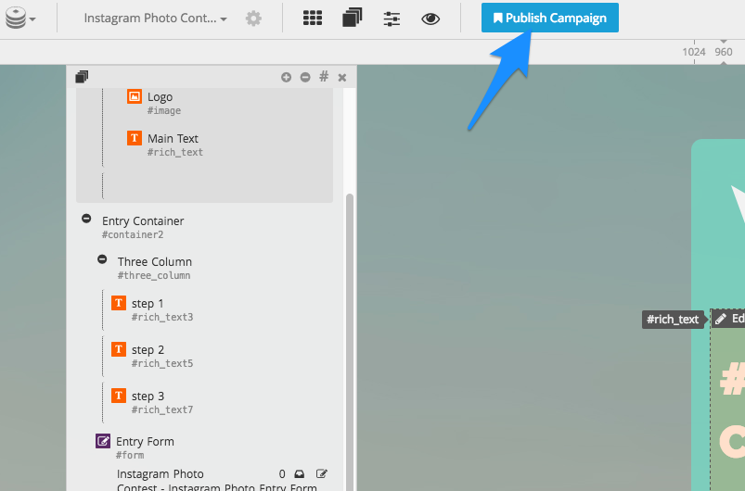Open the grid apps icon in toolbar
The width and height of the screenshot is (745, 491).
click(314, 19)
